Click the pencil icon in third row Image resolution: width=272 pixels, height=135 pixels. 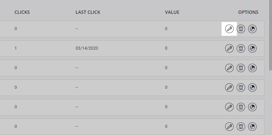click(x=229, y=68)
